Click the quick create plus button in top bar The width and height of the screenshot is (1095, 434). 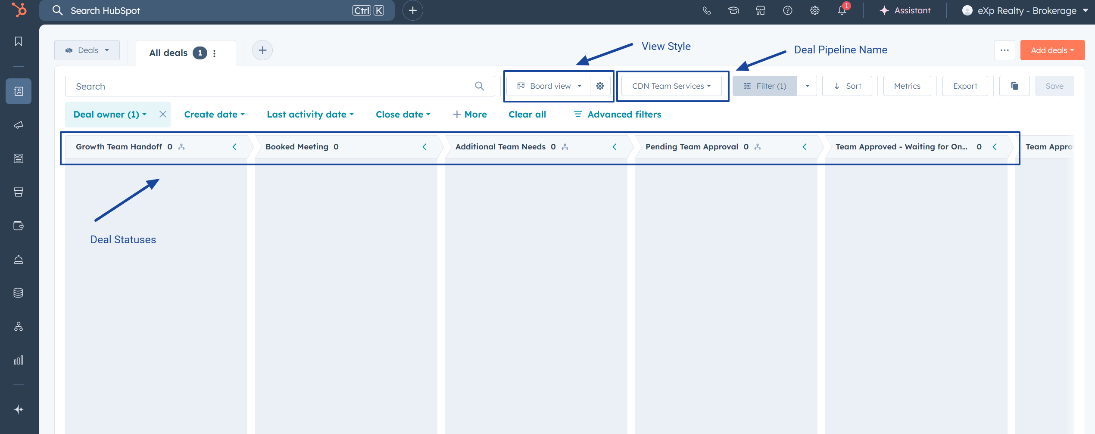pyautogui.click(x=413, y=10)
